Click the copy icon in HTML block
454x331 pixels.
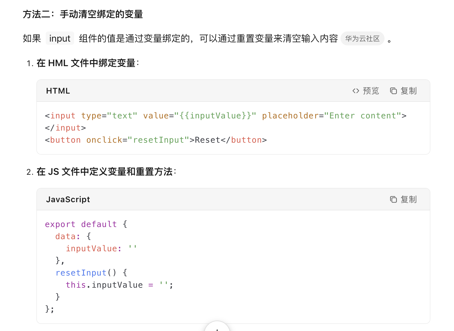tap(393, 91)
